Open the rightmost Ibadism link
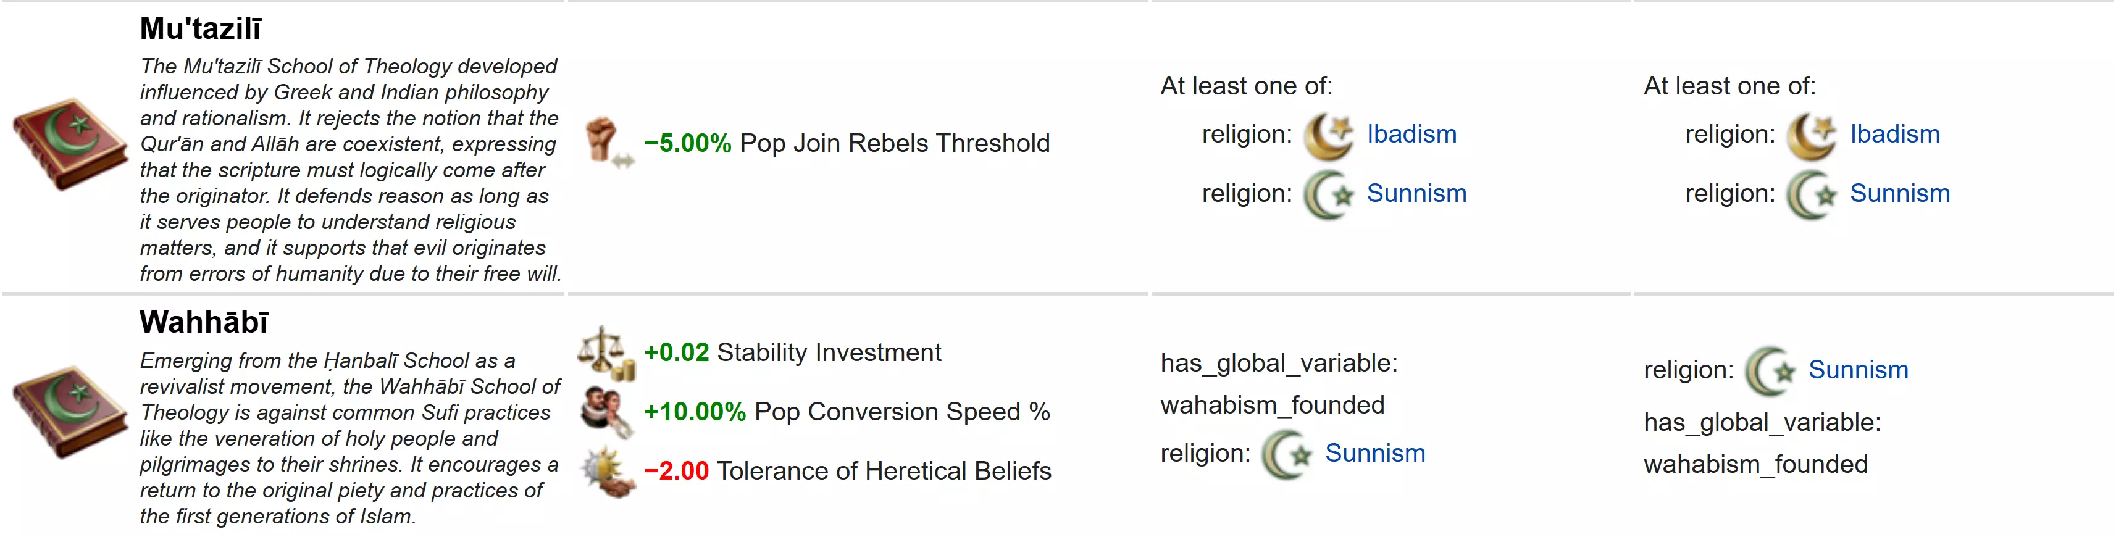This screenshot has width=2116, height=537. [1894, 134]
